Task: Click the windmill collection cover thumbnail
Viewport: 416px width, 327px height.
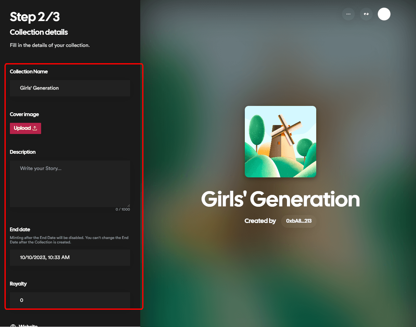Action: 281,142
